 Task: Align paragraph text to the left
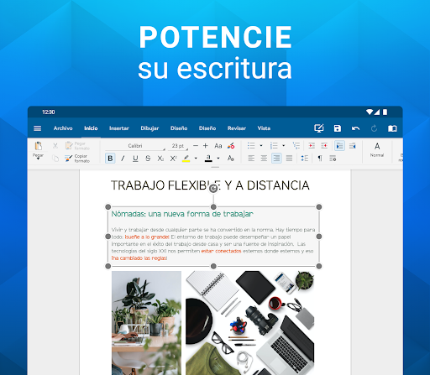point(251,159)
